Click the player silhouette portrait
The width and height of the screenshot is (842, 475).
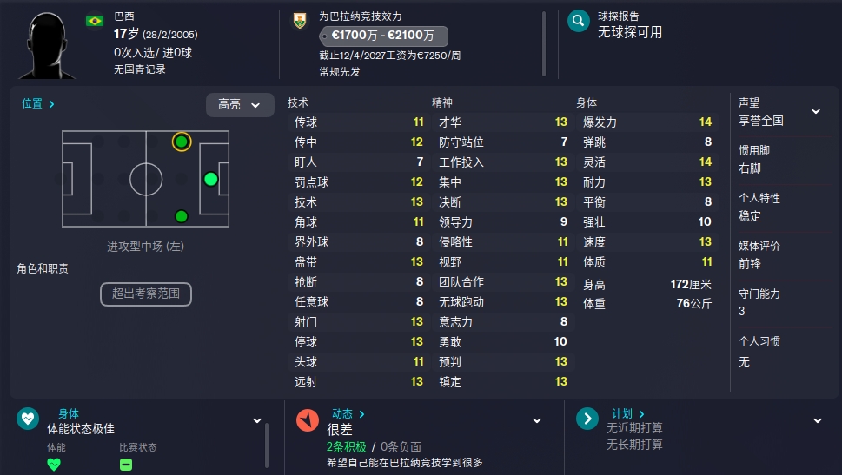(x=47, y=46)
